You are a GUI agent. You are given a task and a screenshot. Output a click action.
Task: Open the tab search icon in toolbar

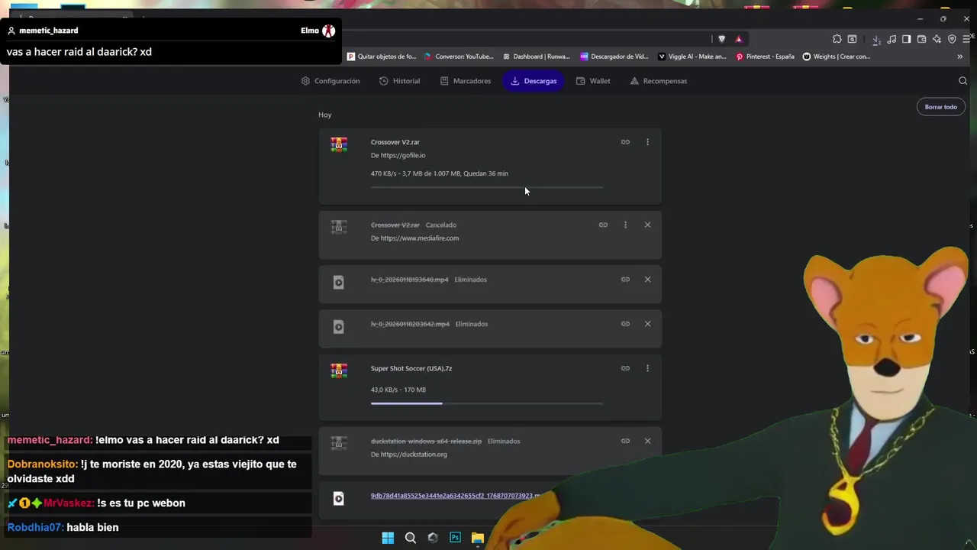(852, 39)
